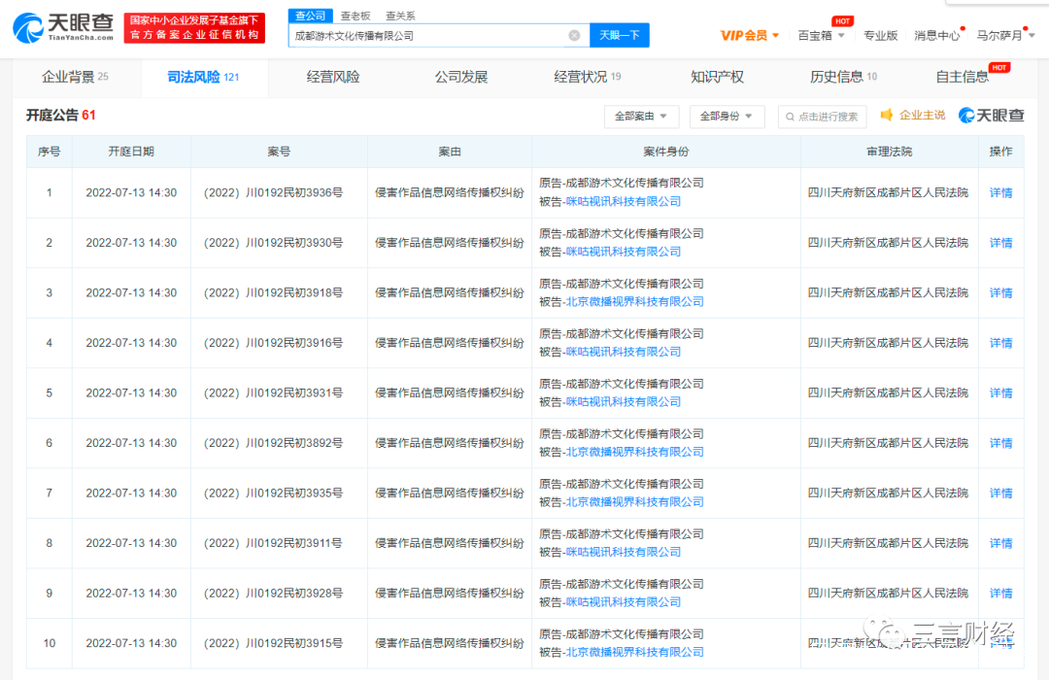Select the 查关系 search mode tab

point(400,16)
